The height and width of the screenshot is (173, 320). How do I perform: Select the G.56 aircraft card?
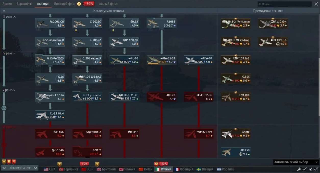pos(50,79)
